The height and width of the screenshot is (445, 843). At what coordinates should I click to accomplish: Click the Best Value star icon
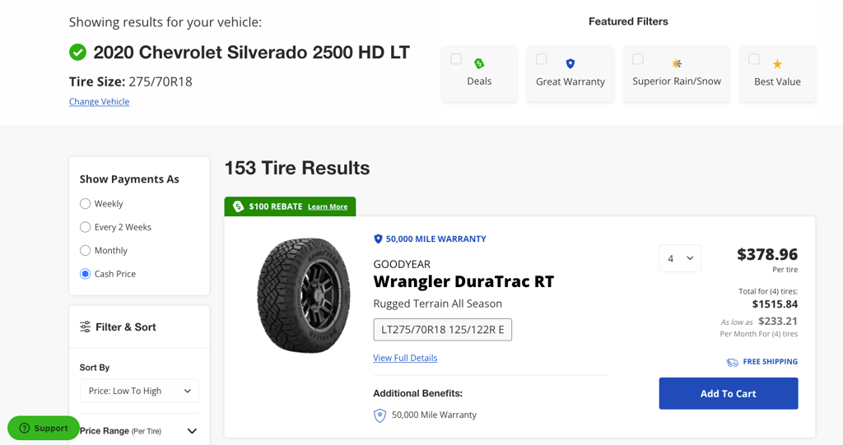[x=777, y=64]
